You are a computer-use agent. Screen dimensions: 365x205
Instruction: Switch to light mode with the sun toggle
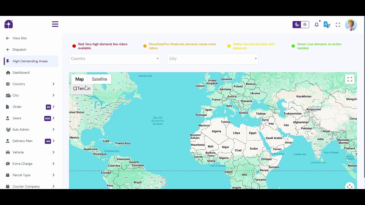coord(305,24)
